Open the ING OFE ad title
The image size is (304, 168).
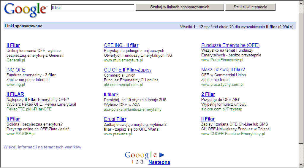pyautogui.click(x=16, y=70)
